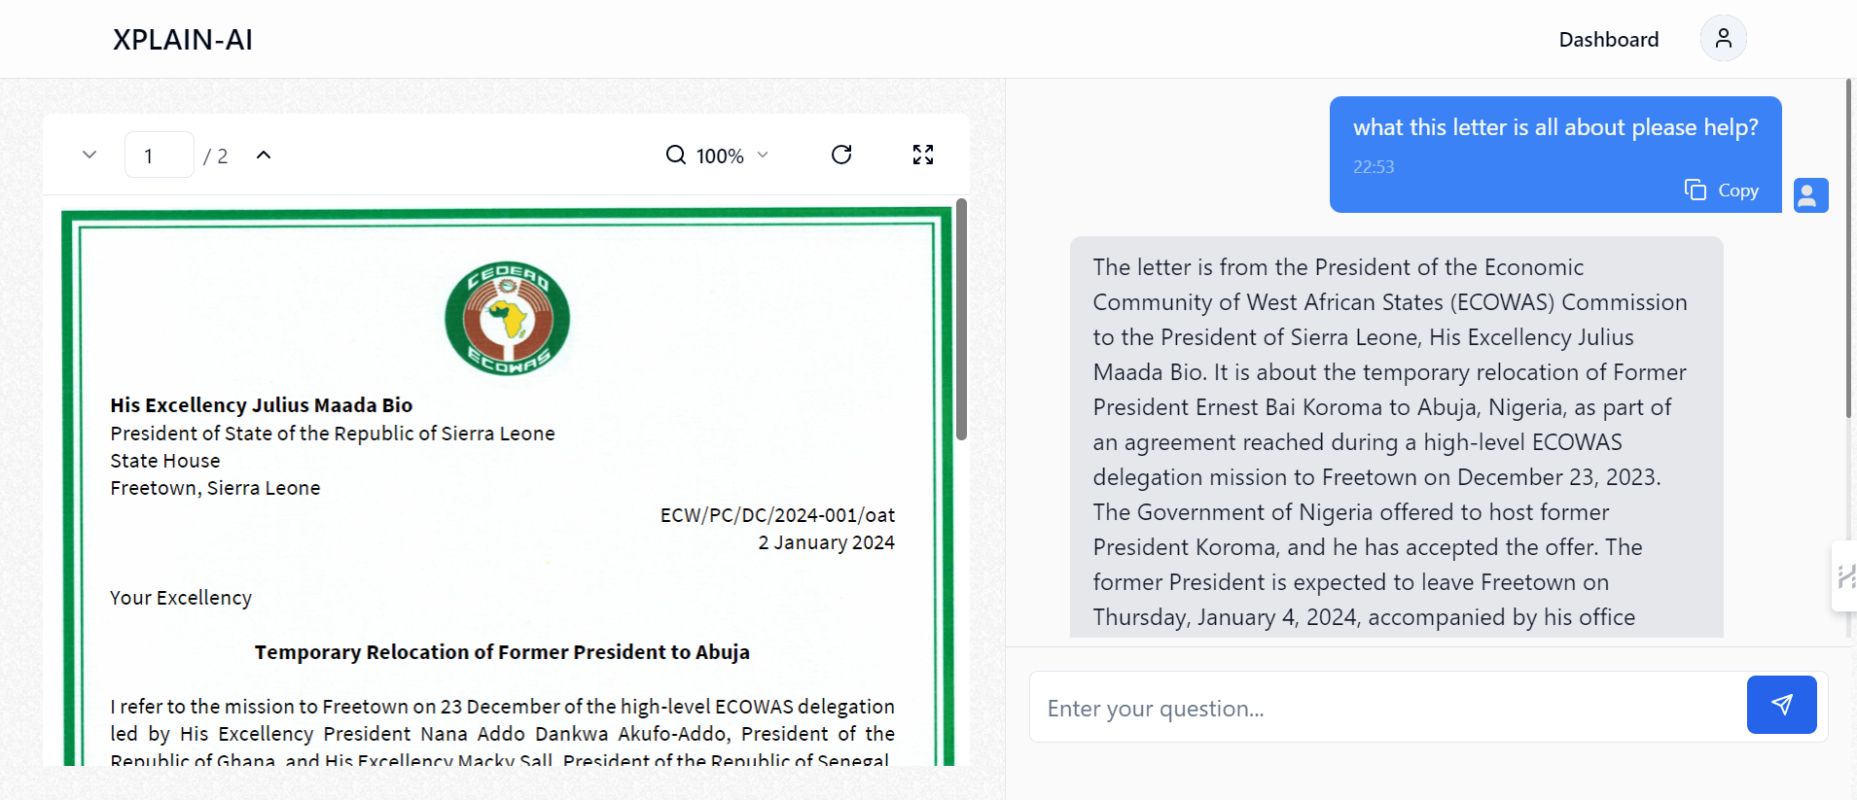The image size is (1857, 800).
Task: Click the PDF viewer vertical scrollbar
Action: point(961,319)
